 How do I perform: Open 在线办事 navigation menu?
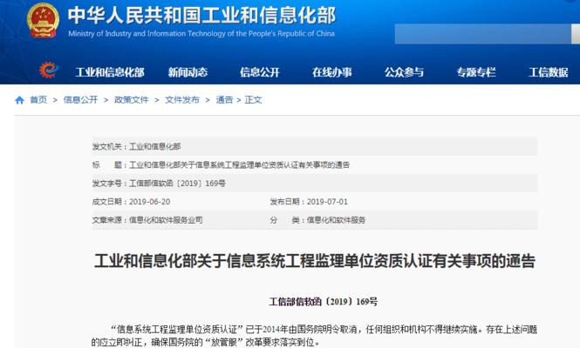pyautogui.click(x=332, y=72)
